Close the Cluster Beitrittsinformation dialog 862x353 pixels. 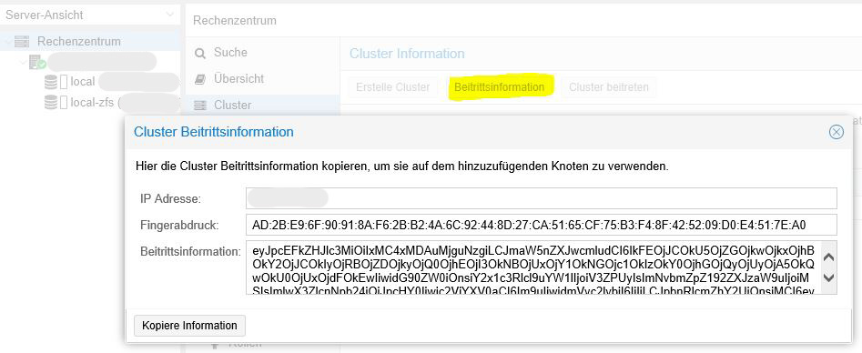pyautogui.click(x=837, y=132)
